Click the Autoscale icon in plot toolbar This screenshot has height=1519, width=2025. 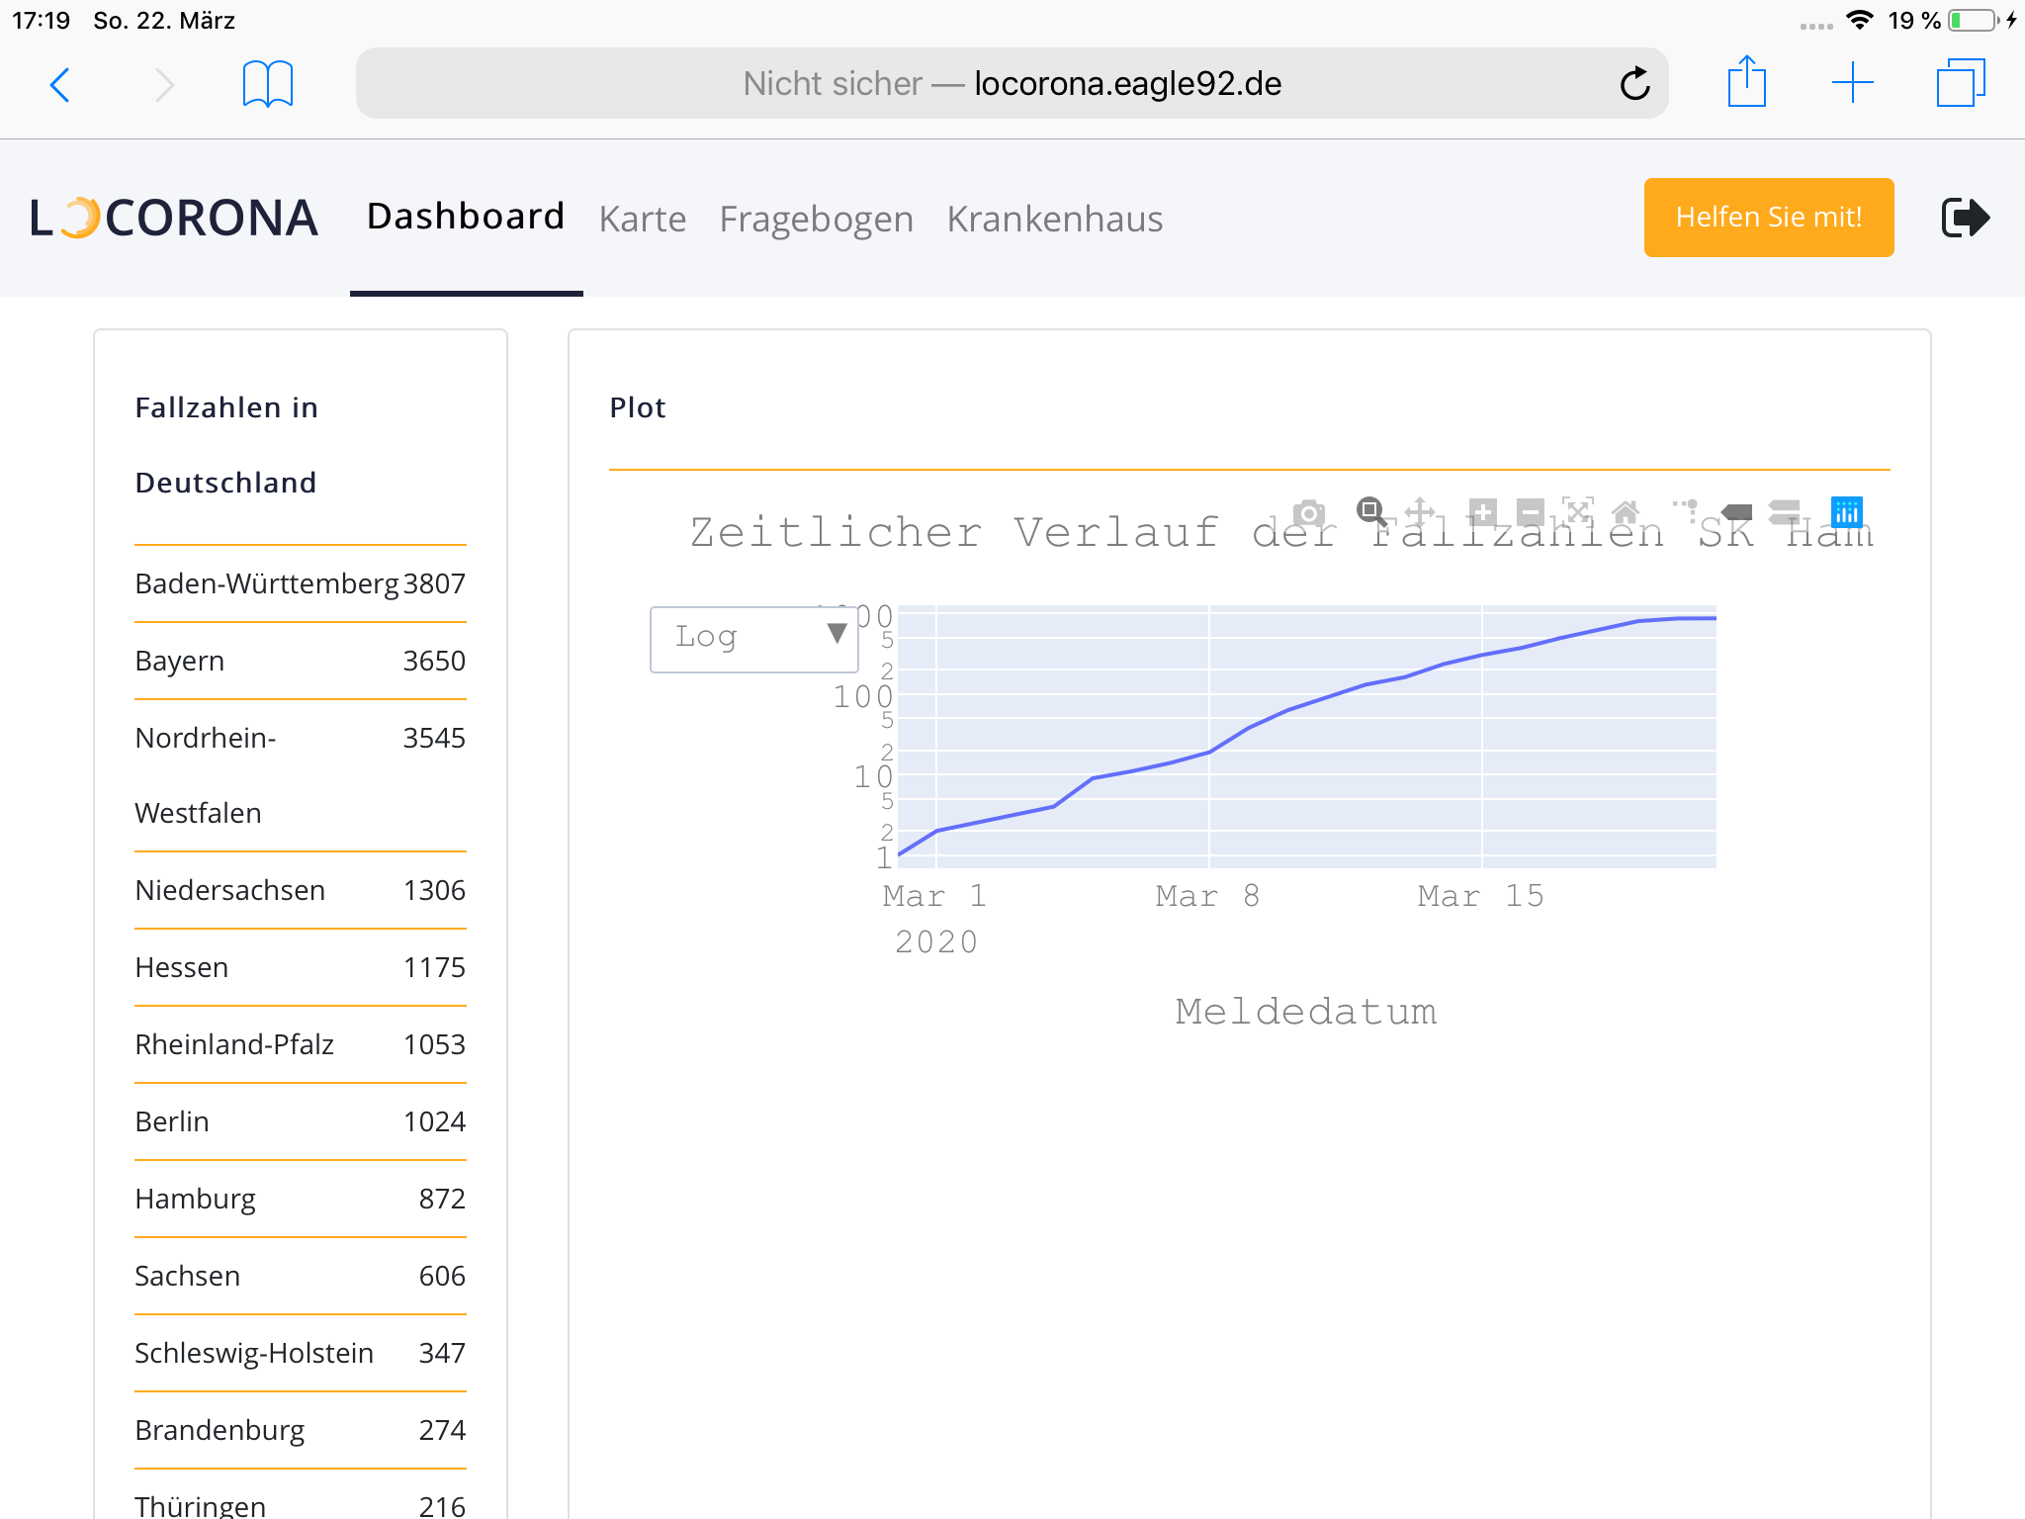coord(1578,511)
